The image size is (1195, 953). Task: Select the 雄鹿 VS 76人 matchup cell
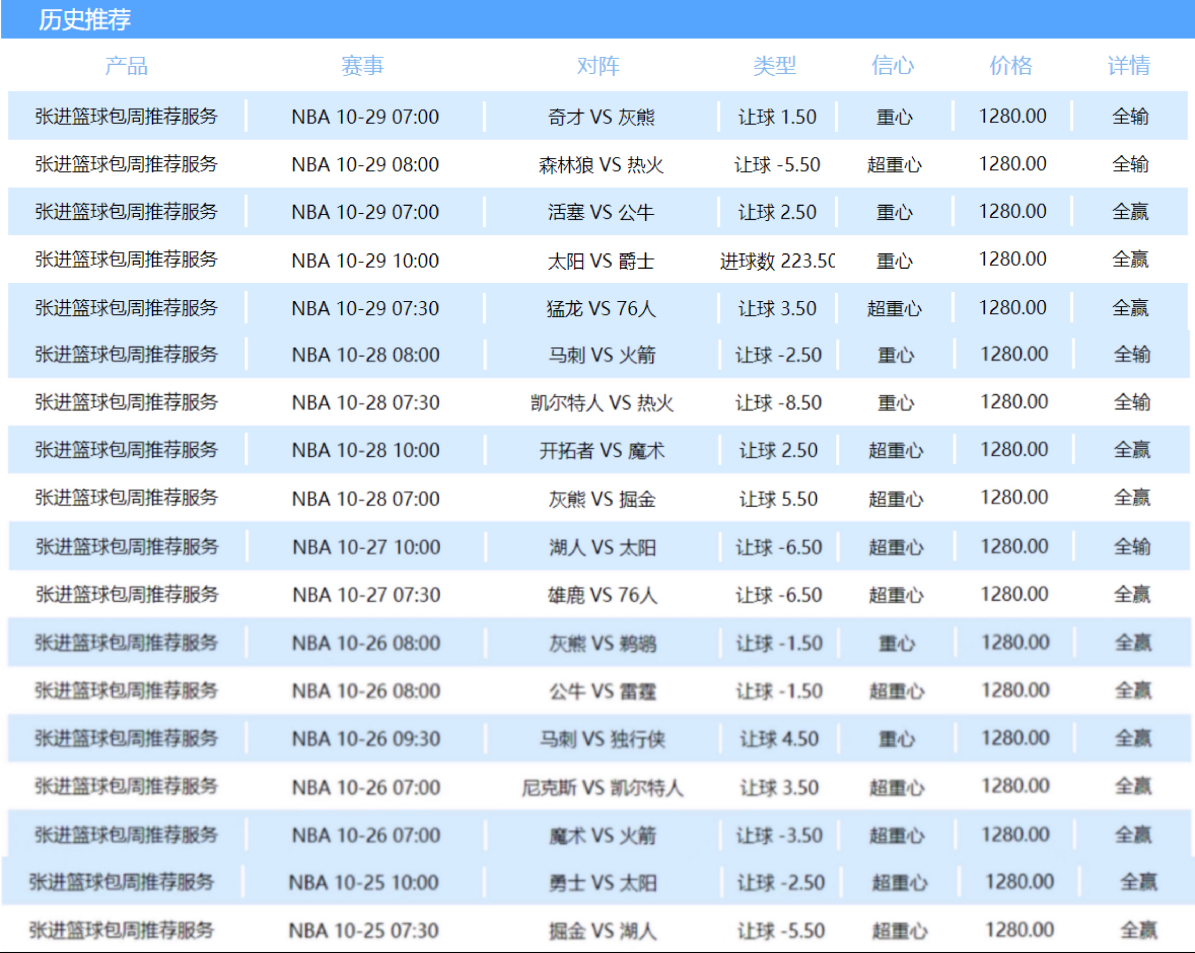click(602, 595)
